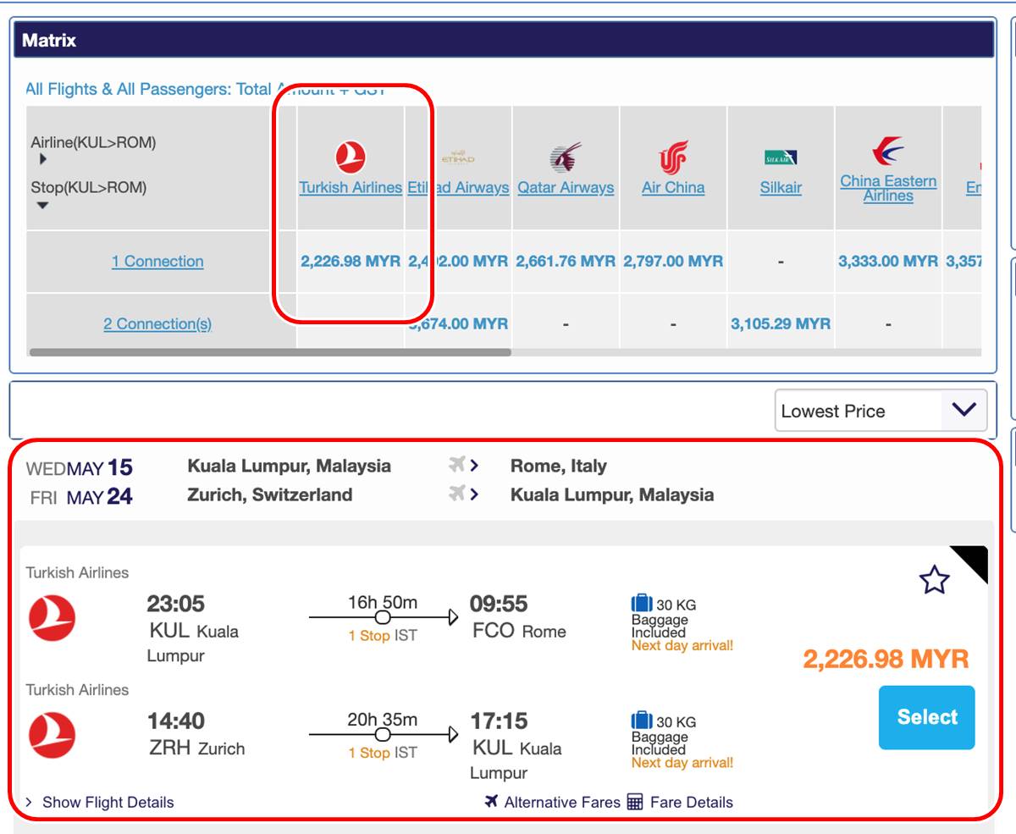Select the Etihad 2 connections fare ending 674.00 MYR
The height and width of the screenshot is (834, 1016).
pos(458,324)
